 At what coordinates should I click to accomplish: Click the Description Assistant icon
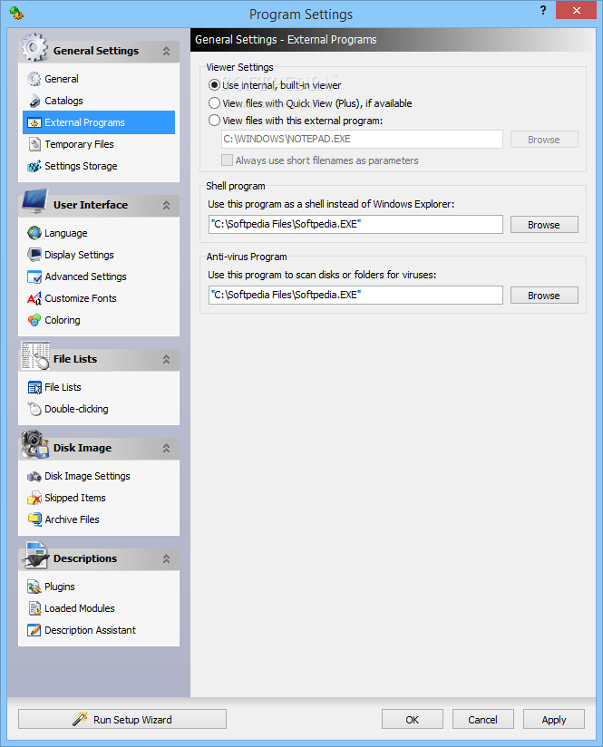click(34, 630)
